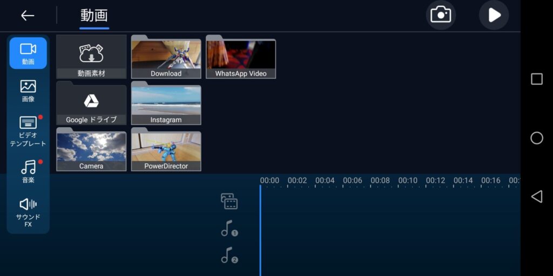Click the 00:14 timeline label
Viewport: 553px width, 276px height.
[463, 181]
